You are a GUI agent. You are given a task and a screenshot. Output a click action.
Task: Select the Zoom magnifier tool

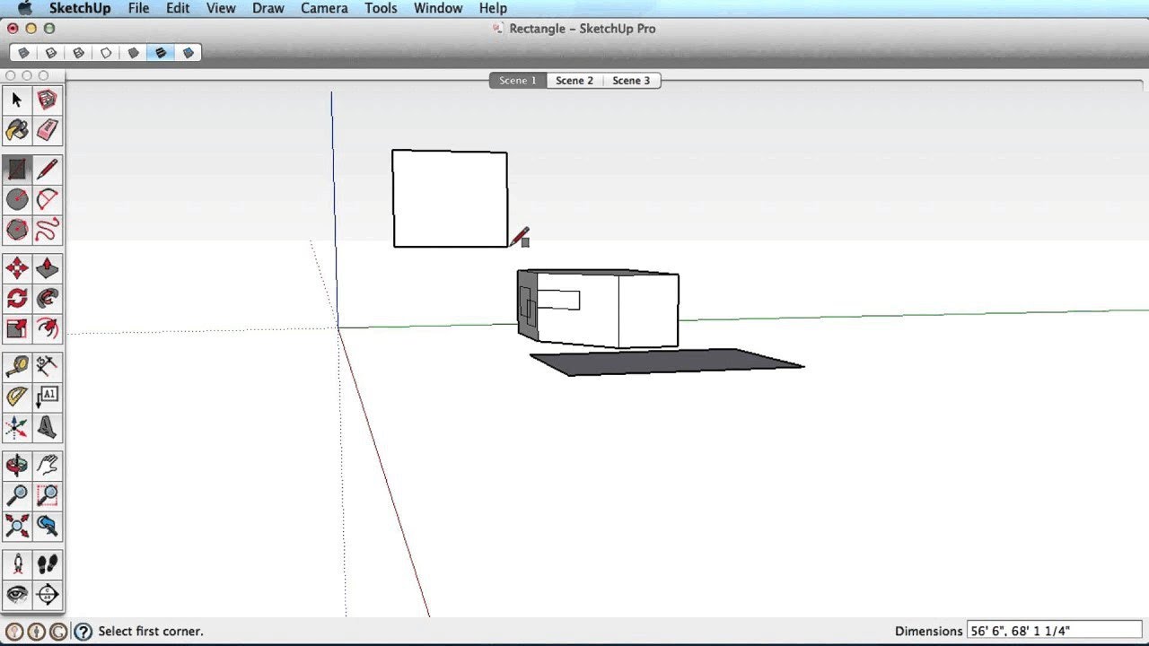[x=17, y=495]
